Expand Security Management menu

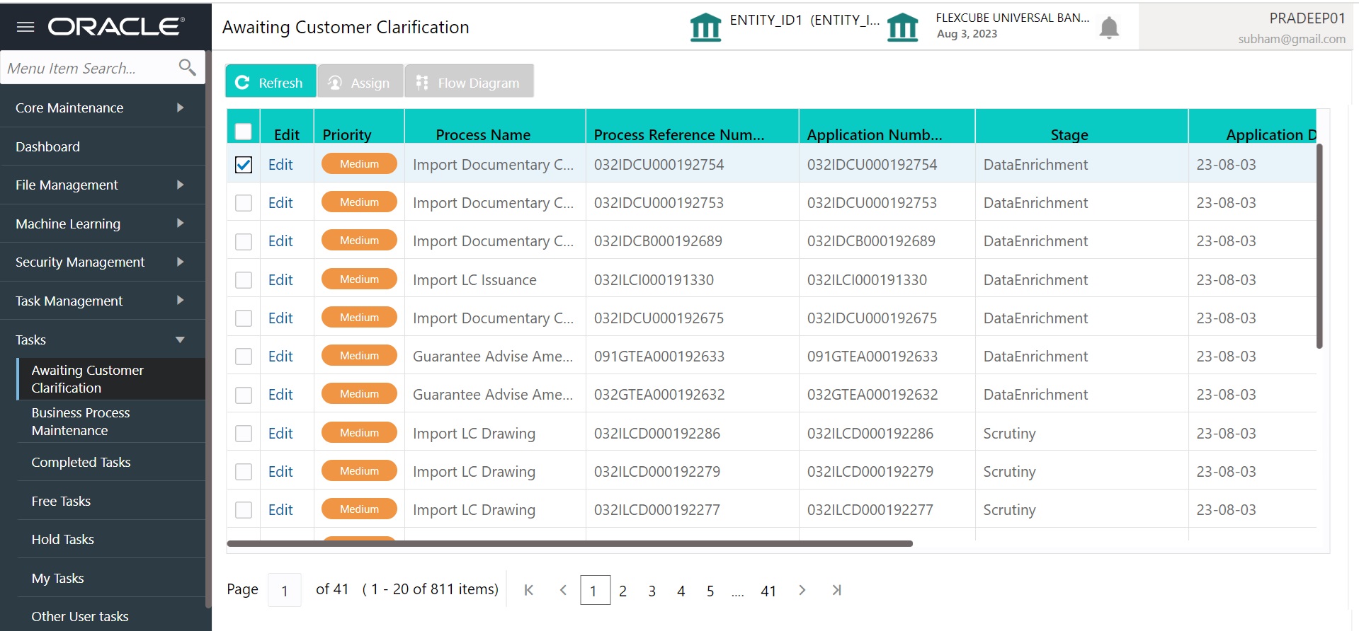pos(102,262)
